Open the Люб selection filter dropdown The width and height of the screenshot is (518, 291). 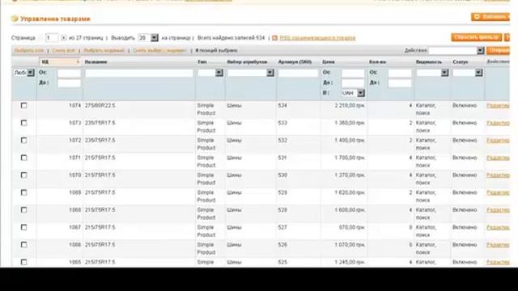point(24,73)
